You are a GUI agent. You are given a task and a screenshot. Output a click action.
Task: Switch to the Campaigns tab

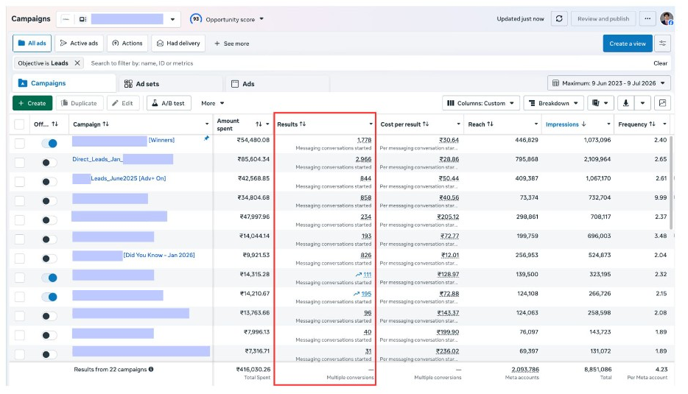(x=64, y=83)
